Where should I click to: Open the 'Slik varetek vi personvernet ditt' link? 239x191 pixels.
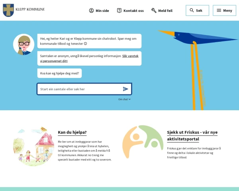89,58
